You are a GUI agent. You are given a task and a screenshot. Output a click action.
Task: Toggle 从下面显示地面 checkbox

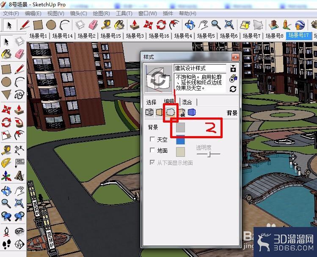(152, 162)
